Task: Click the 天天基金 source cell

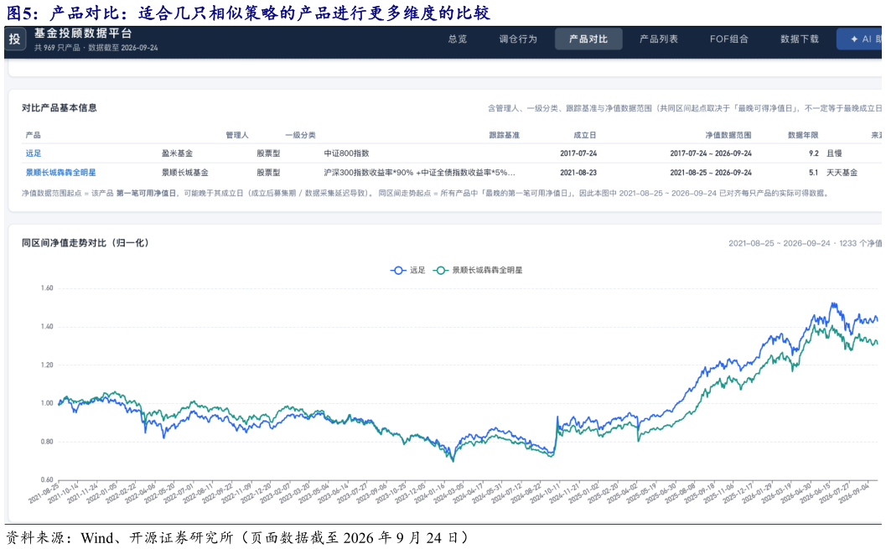Action: 842,173
